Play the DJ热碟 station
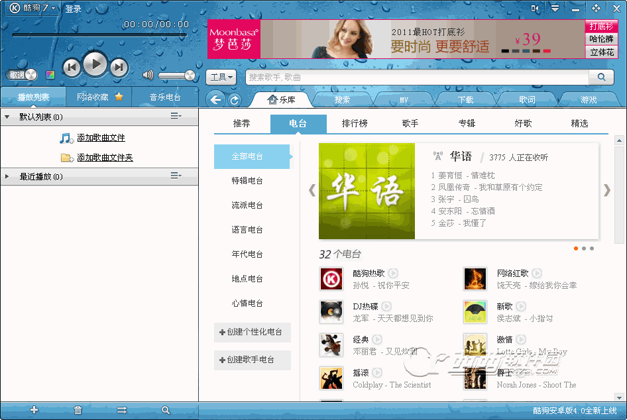627x420 pixels. [386, 307]
